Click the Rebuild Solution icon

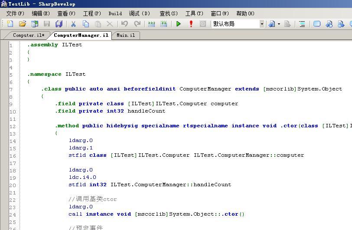coord(164,23)
